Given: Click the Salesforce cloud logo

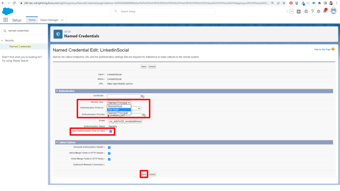Looking at the screenshot, I should coord(7,11).
